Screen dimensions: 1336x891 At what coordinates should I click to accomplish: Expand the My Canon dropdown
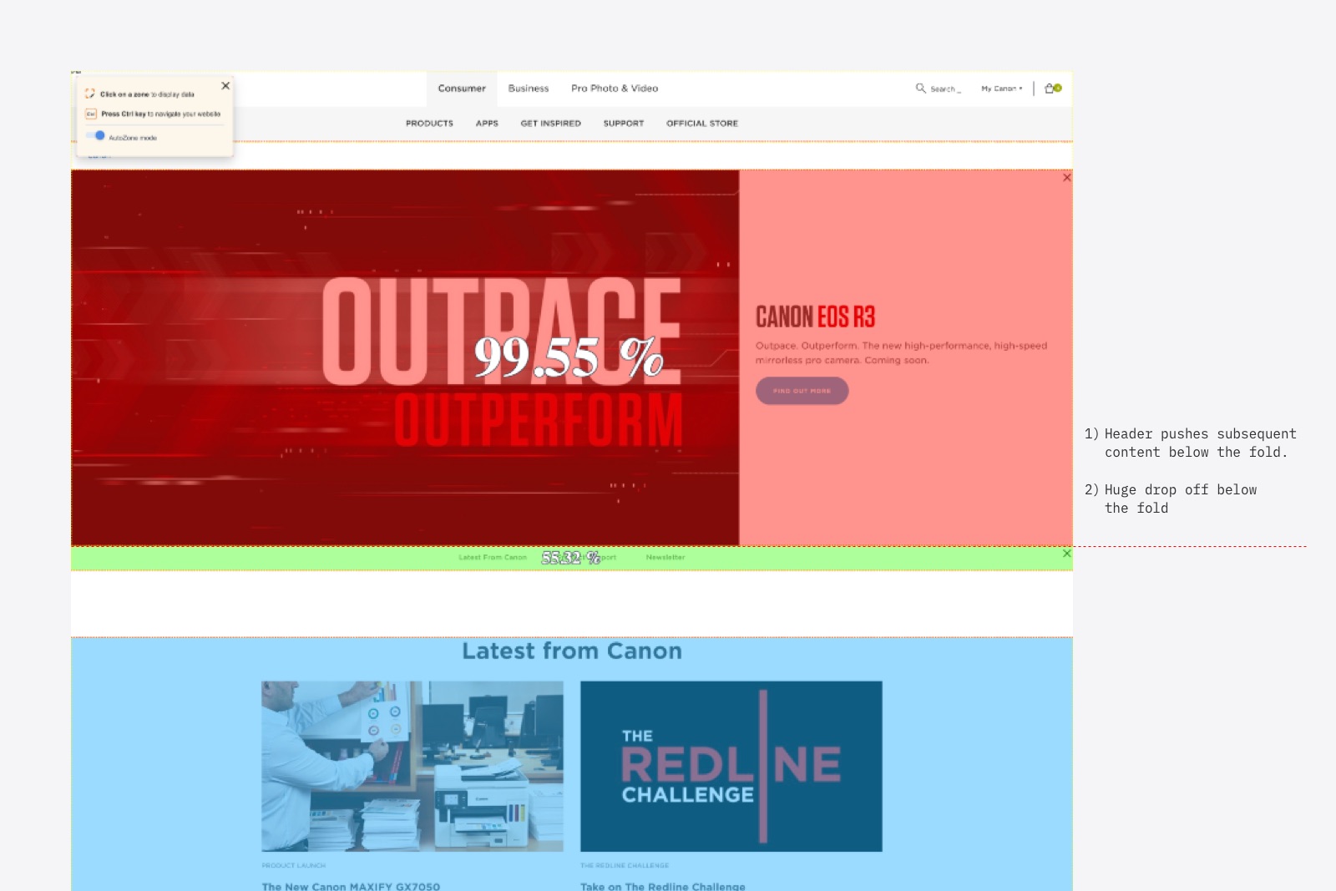point(1001,89)
